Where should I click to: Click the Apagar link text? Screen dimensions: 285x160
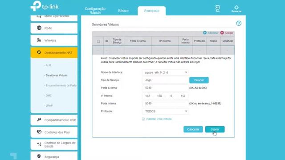[x=229, y=33]
